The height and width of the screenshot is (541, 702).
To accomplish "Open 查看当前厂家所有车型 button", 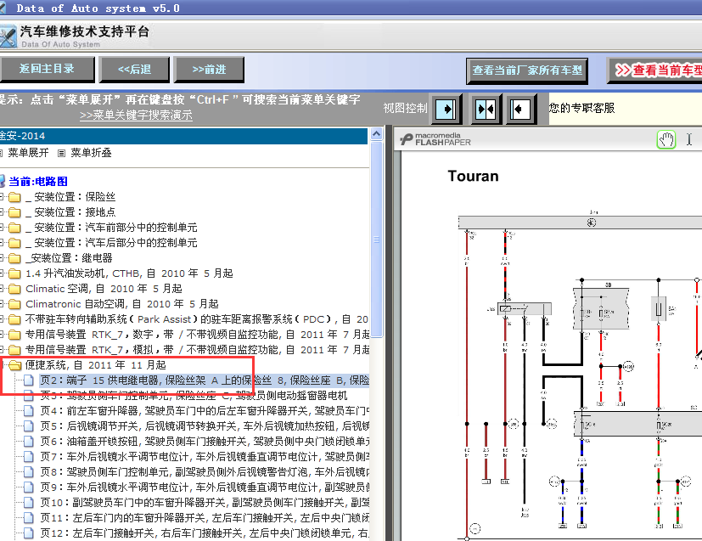I will [x=527, y=70].
